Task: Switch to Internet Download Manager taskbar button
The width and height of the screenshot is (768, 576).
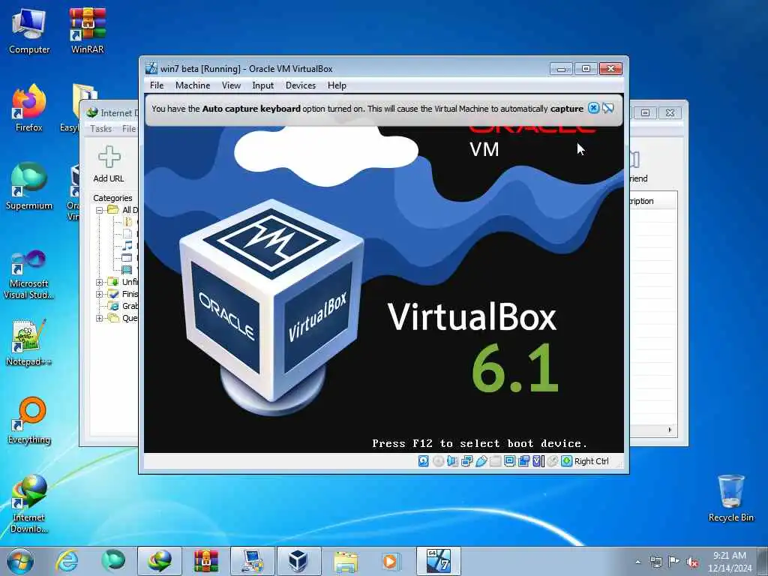Action: pos(160,561)
